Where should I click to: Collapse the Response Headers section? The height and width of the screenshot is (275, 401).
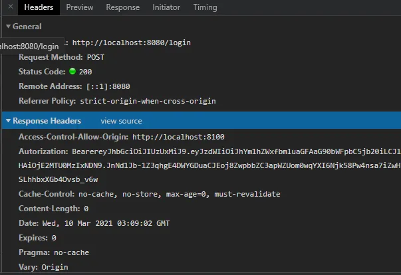pos(8,121)
